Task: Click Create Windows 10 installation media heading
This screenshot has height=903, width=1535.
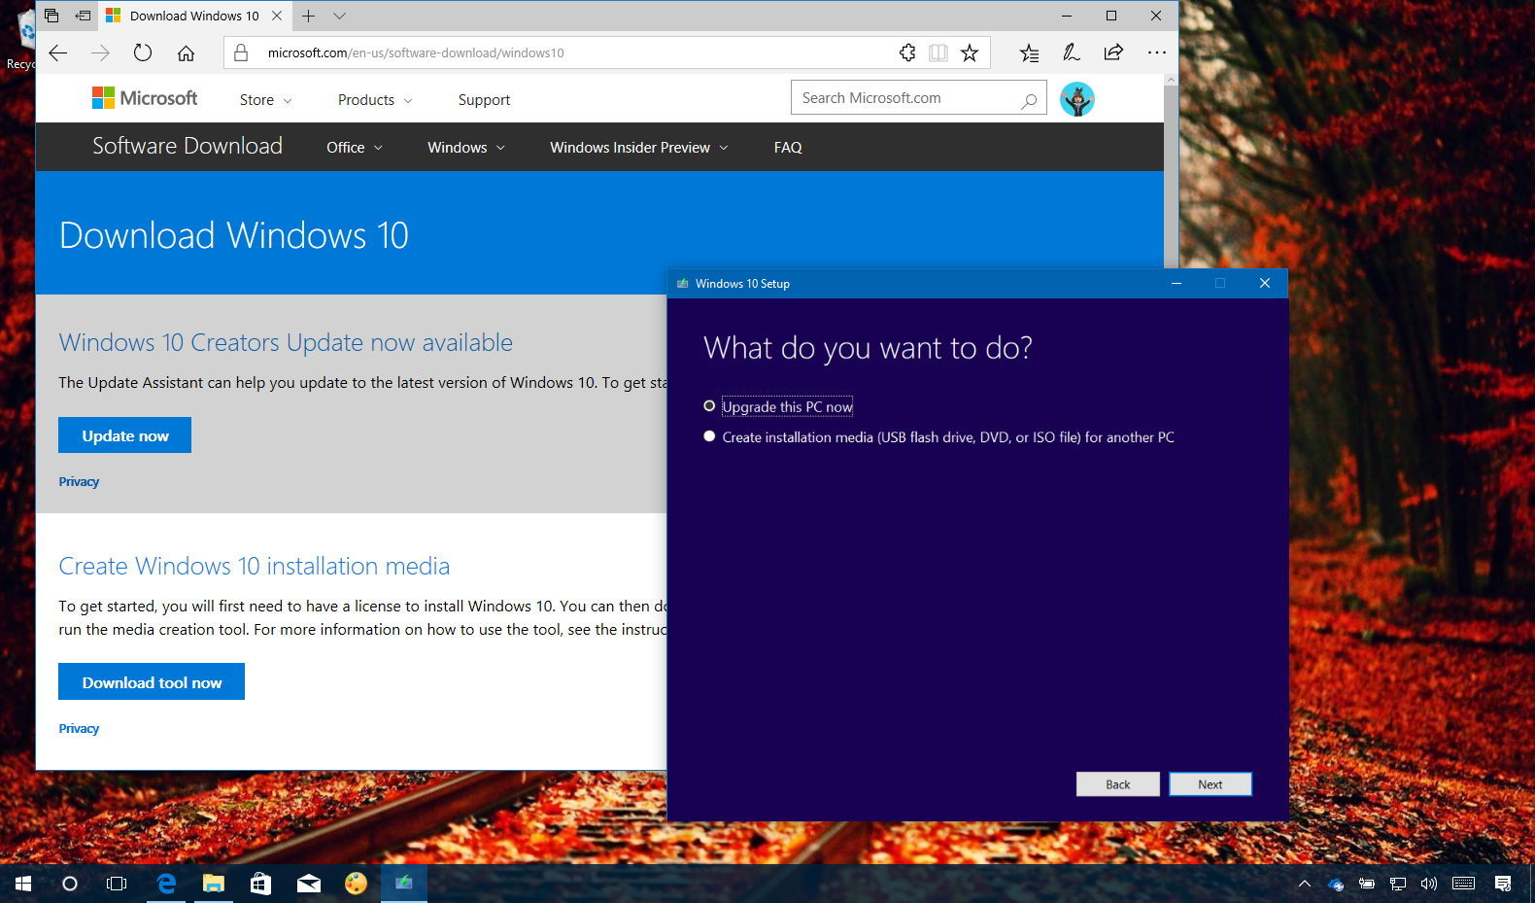Action: (x=255, y=566)
